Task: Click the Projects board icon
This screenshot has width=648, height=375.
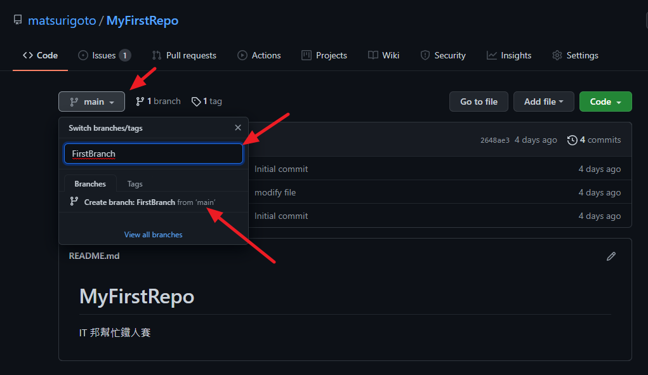Action: (x=307, y=55)
